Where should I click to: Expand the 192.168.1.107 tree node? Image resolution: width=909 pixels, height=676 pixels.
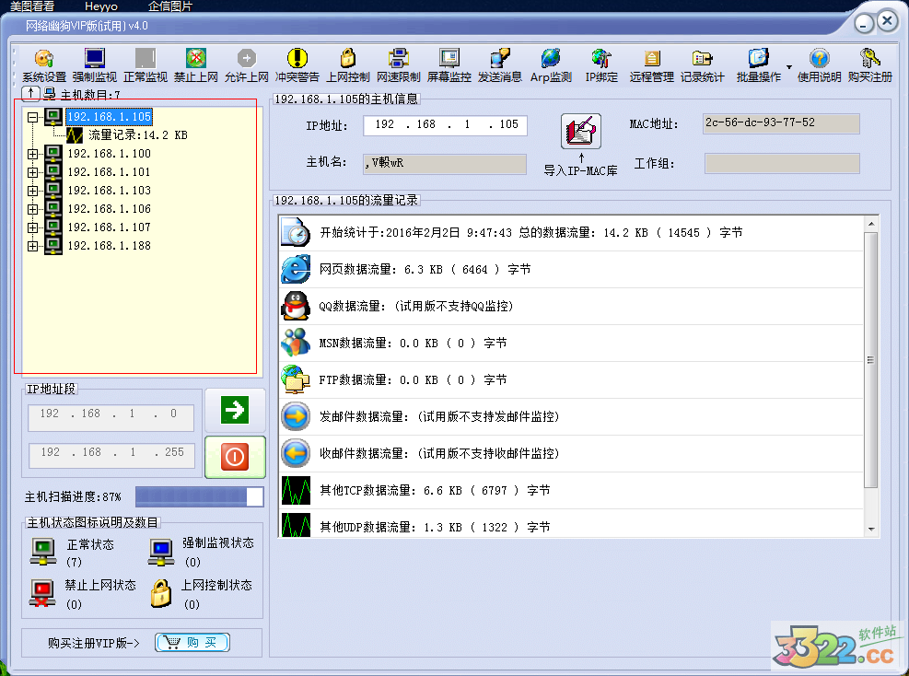click(33, 227)
